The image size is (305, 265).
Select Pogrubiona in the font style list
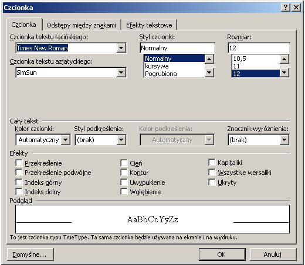174,74
